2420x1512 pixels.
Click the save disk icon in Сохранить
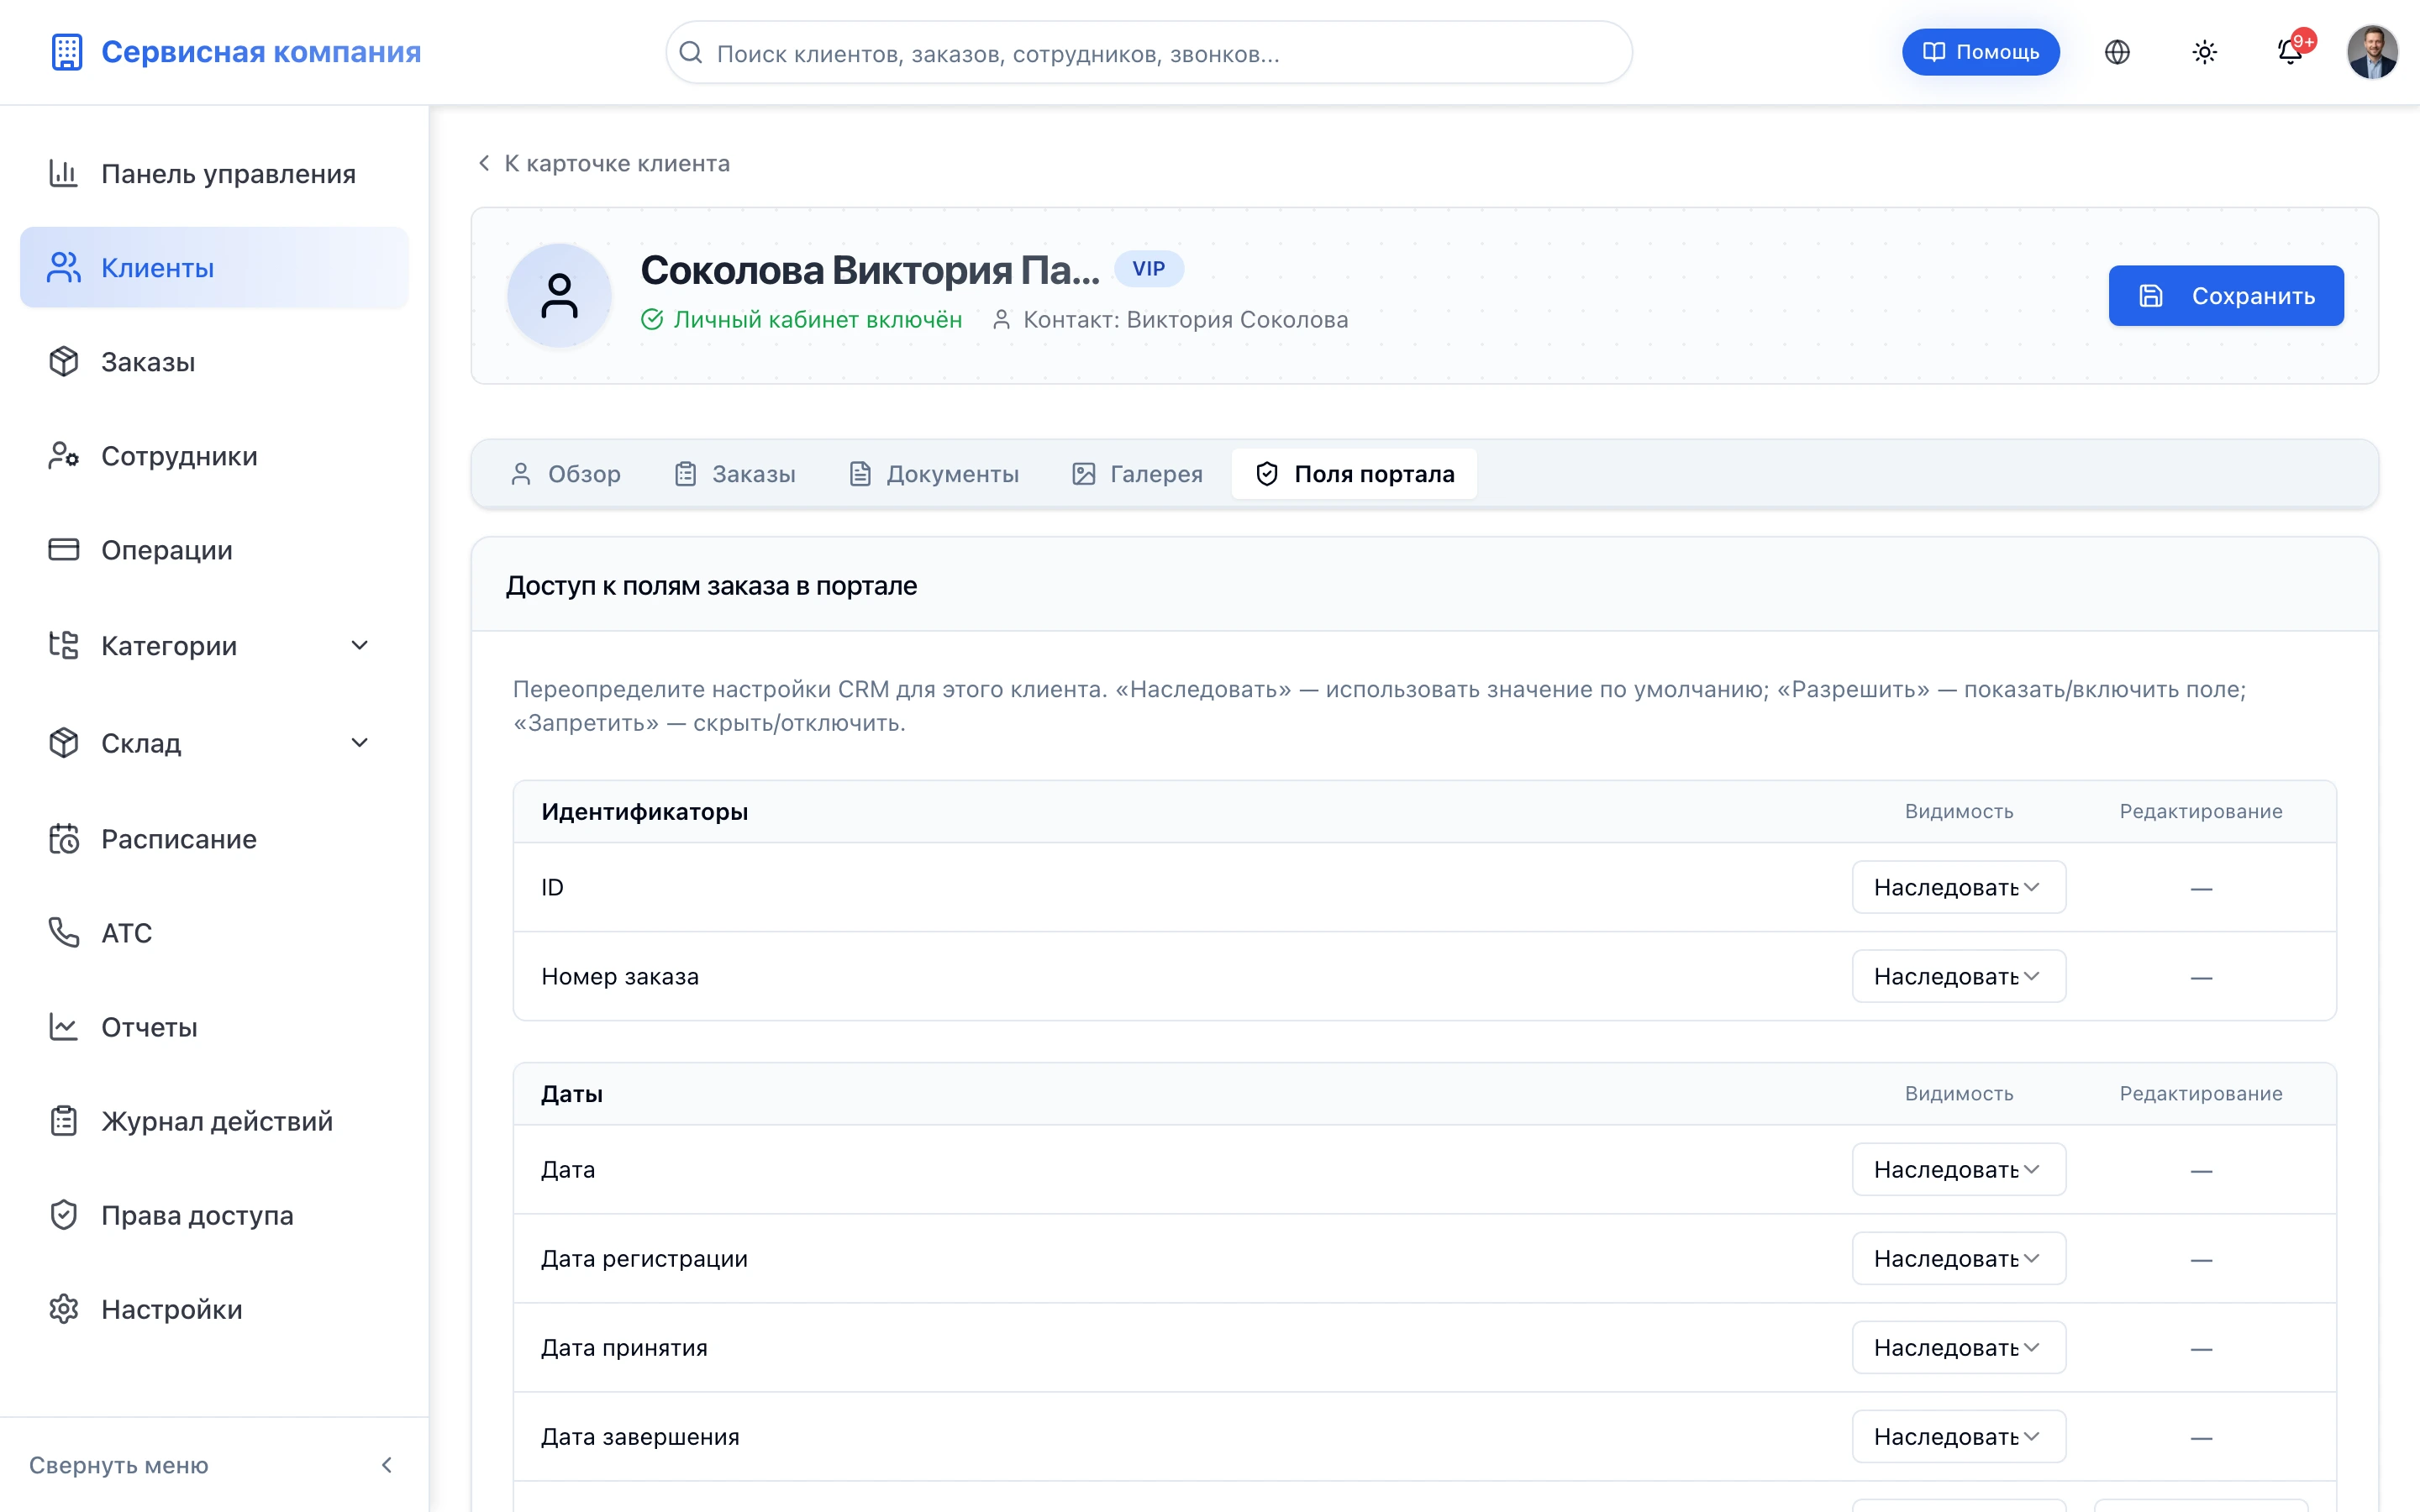pyautogui.click(x=2151, y=296)
